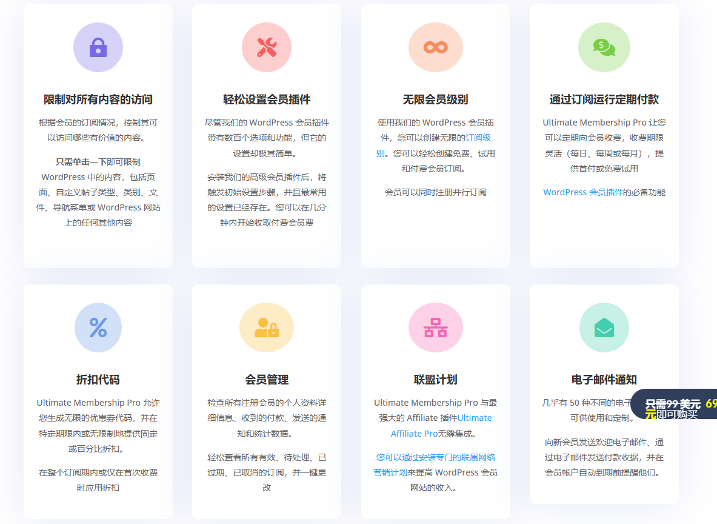
Task: Click the blue percent sign icon
Action: coord(98,327)
